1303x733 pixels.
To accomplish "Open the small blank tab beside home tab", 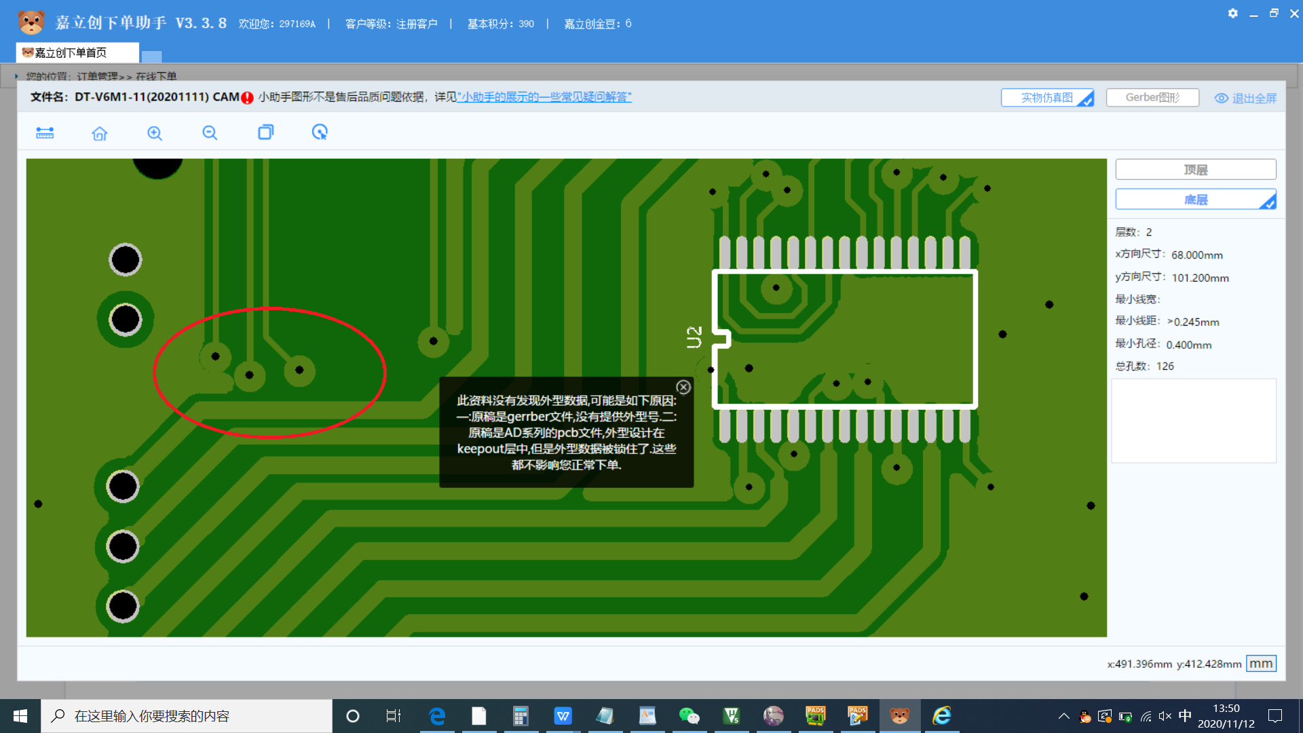I will click(x=151, y=57).
